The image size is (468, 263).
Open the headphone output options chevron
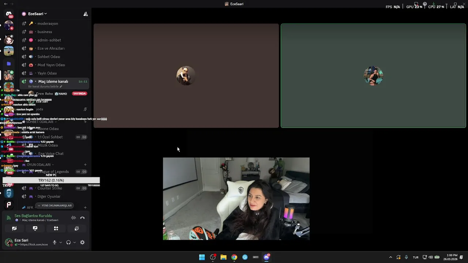pos(75,242)
